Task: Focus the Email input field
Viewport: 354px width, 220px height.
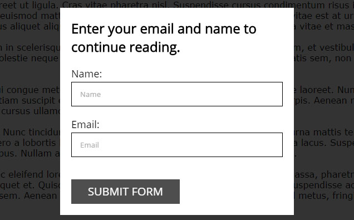Action: click(177, 145)
